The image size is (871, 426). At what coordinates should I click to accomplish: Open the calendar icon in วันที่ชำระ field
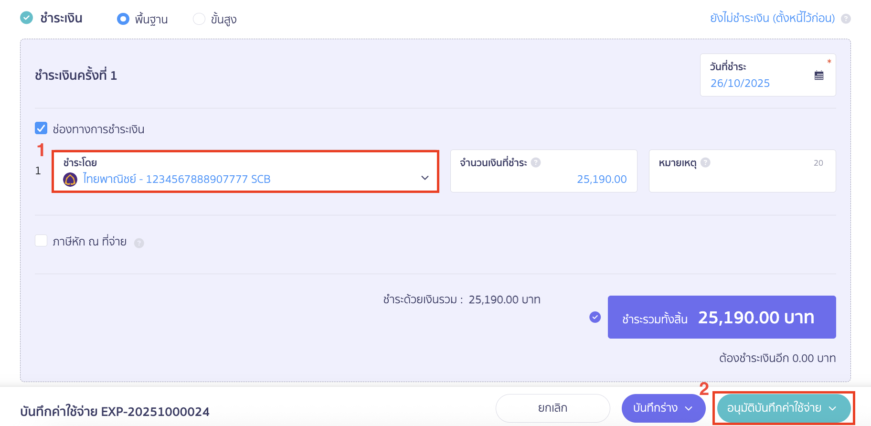818,75
